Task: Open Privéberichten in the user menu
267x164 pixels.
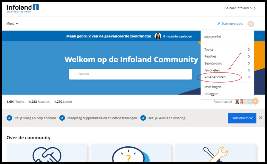Action: (227, 77)
